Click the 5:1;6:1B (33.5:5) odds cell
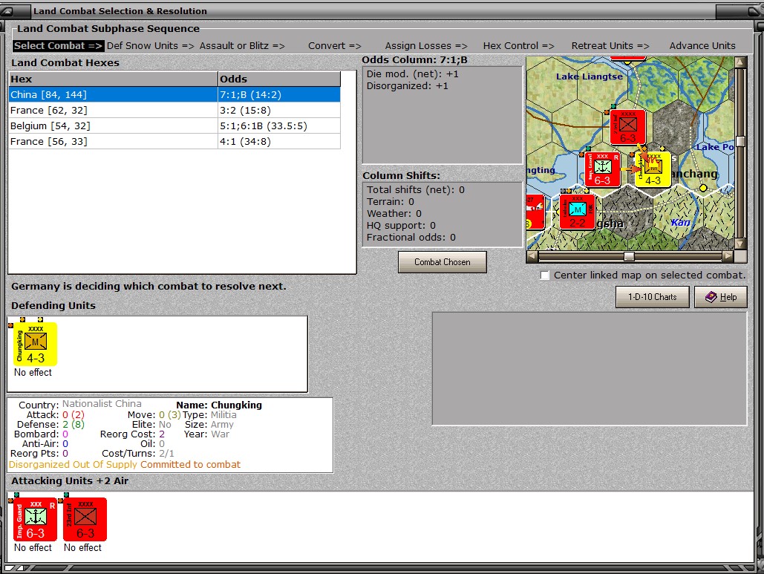The image size is (764, 574). click(x=278, y=125)
